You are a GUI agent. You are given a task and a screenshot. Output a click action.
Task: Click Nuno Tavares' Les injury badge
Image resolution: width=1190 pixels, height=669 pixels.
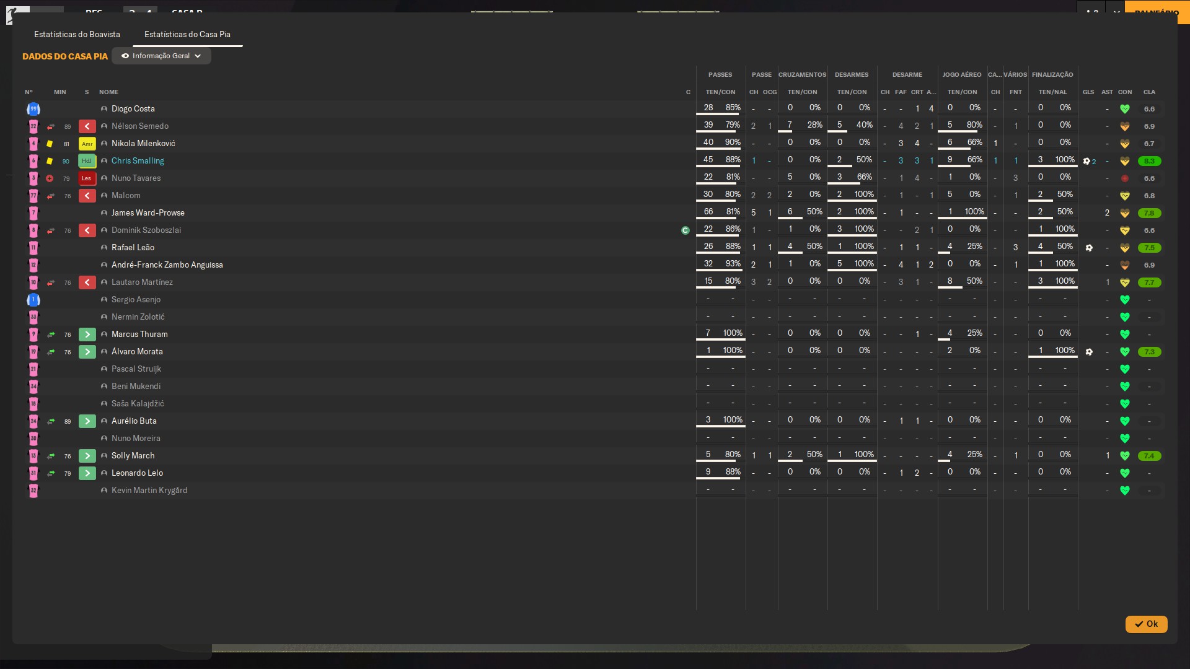[x=87, y=178]
